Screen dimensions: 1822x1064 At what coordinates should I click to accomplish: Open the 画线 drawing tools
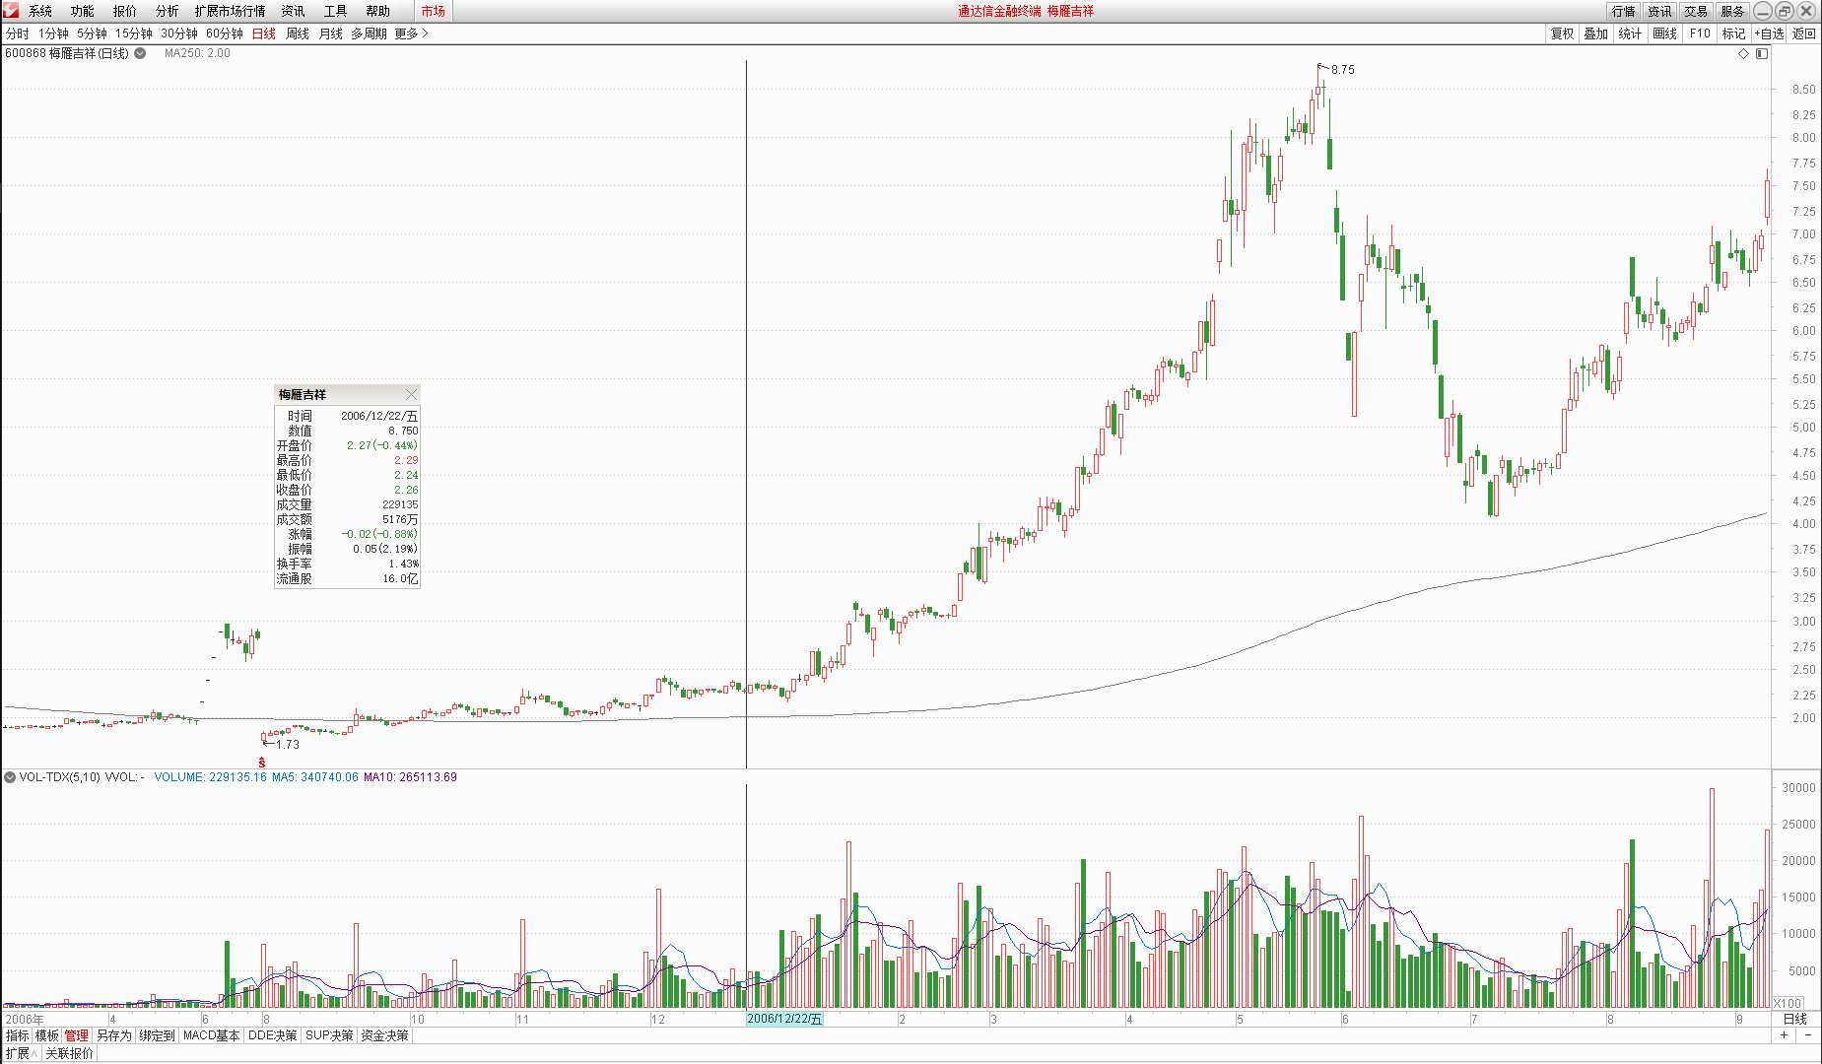click(x=1664, y=33)
